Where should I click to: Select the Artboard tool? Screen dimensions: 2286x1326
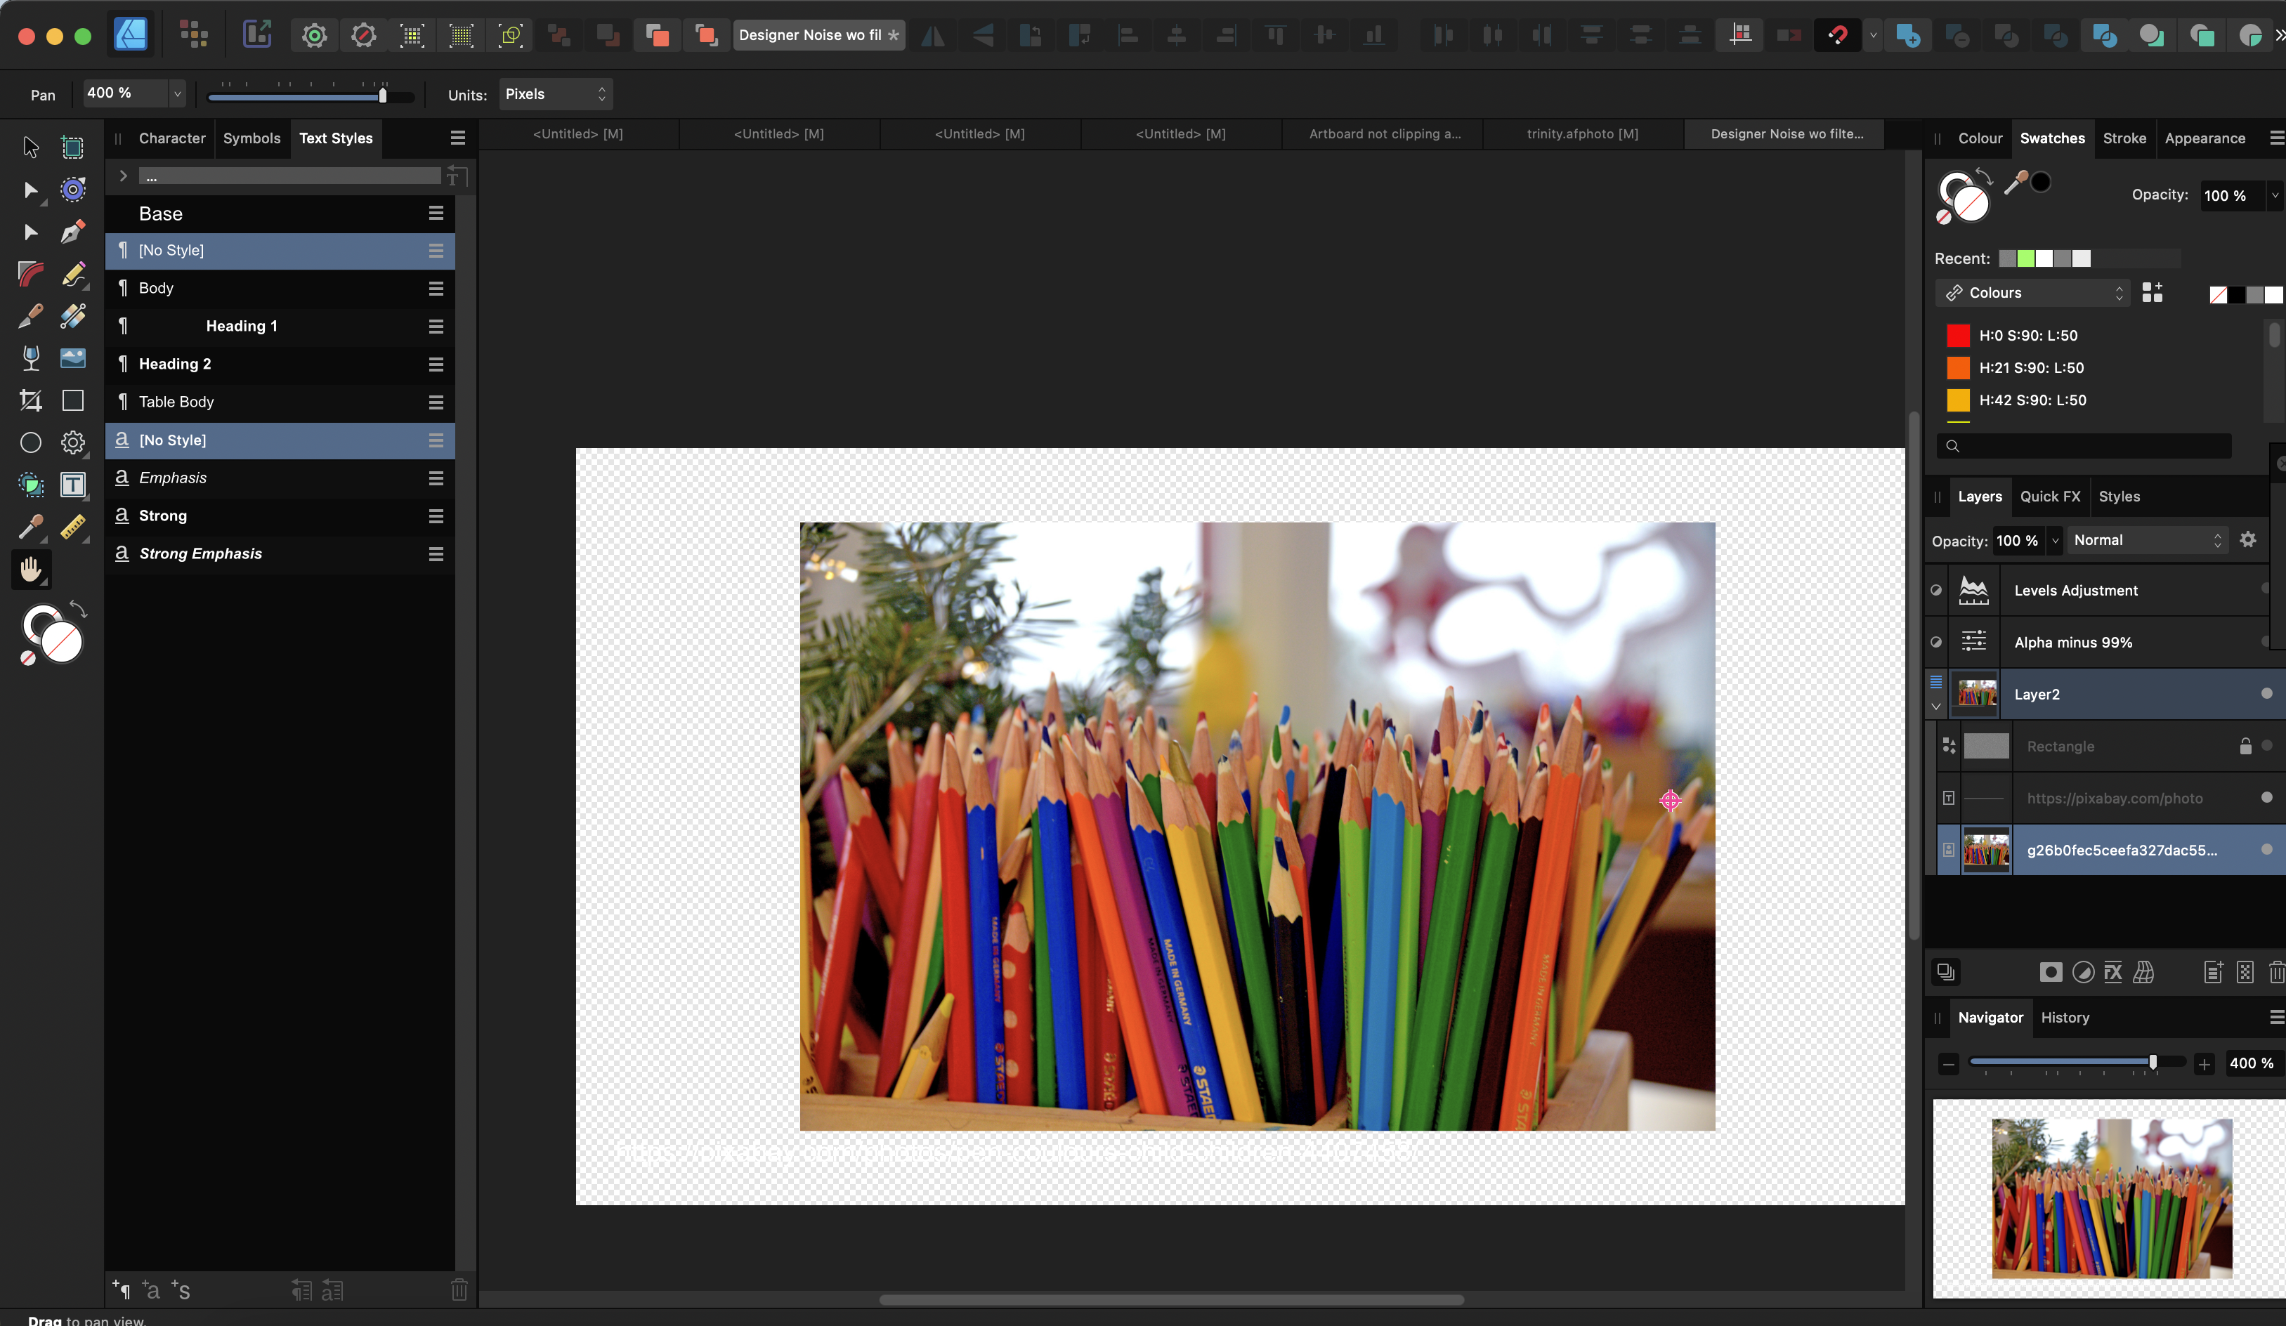[x=72, y=147]
